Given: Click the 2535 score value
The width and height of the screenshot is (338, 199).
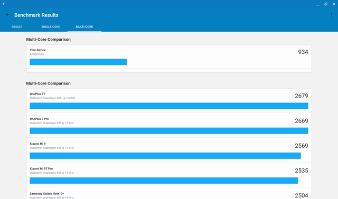Looking at the screenshot, I should [x=302, y=170].
